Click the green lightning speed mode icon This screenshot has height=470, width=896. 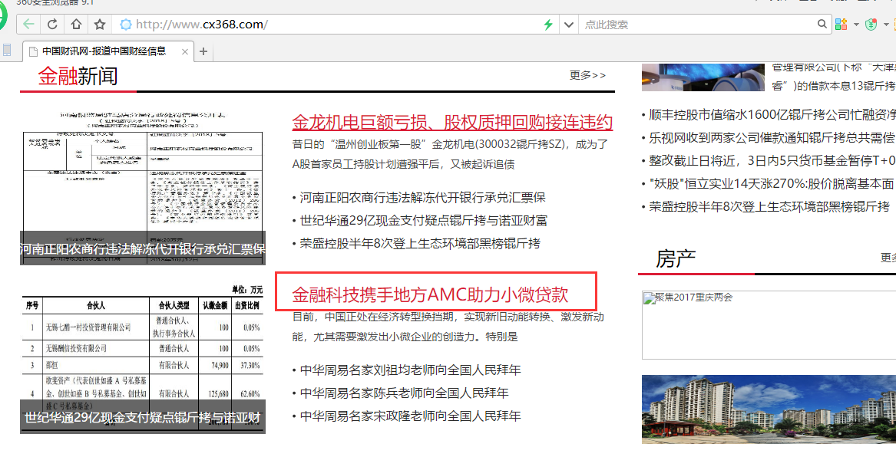tap(547, 25)
